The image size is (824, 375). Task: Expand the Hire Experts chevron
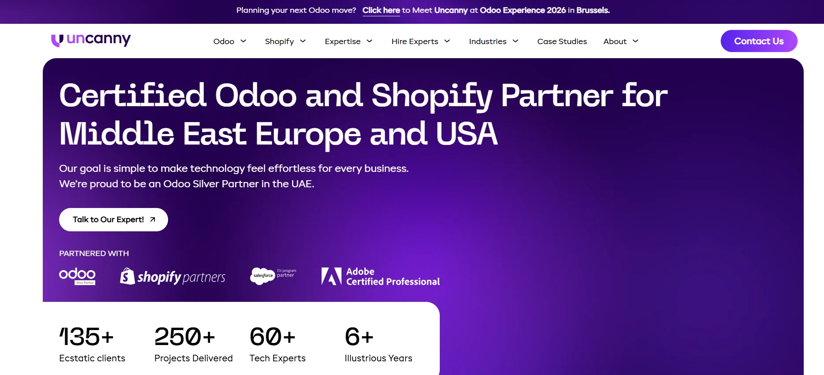(447, 41)
